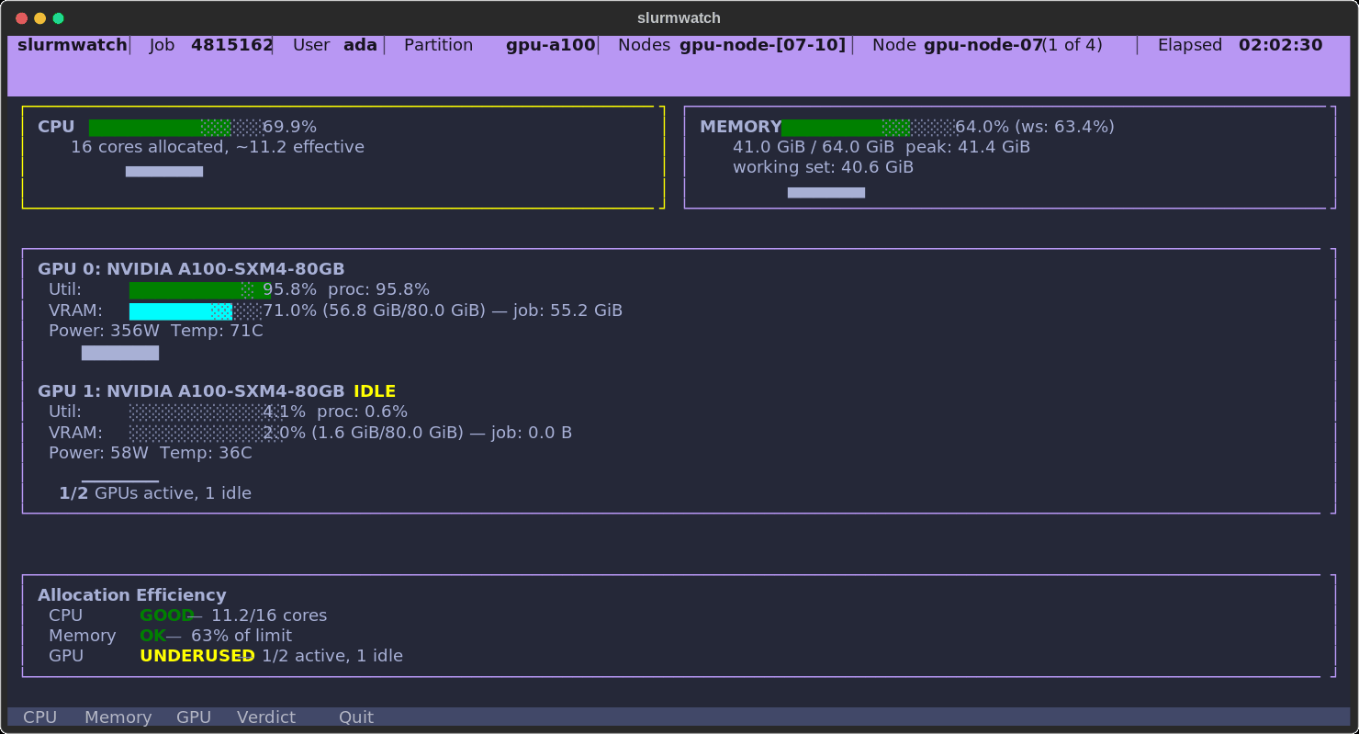
Task: Click 'working set: 40.6 GiB' line
Action: click(823, 167)
